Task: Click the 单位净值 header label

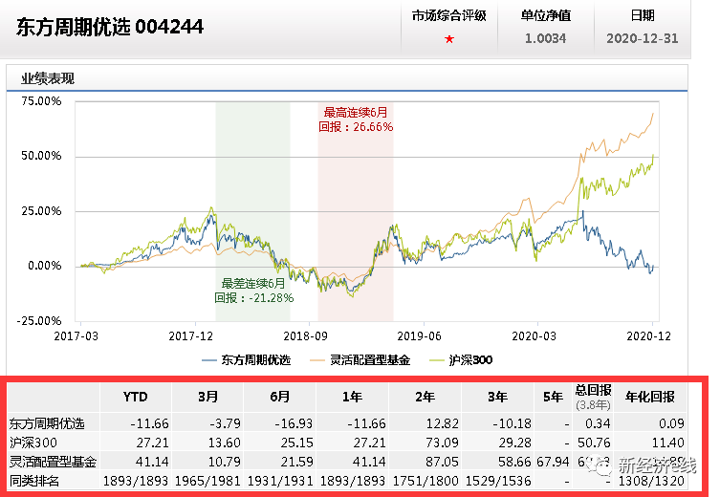Action: coord(546,16)
